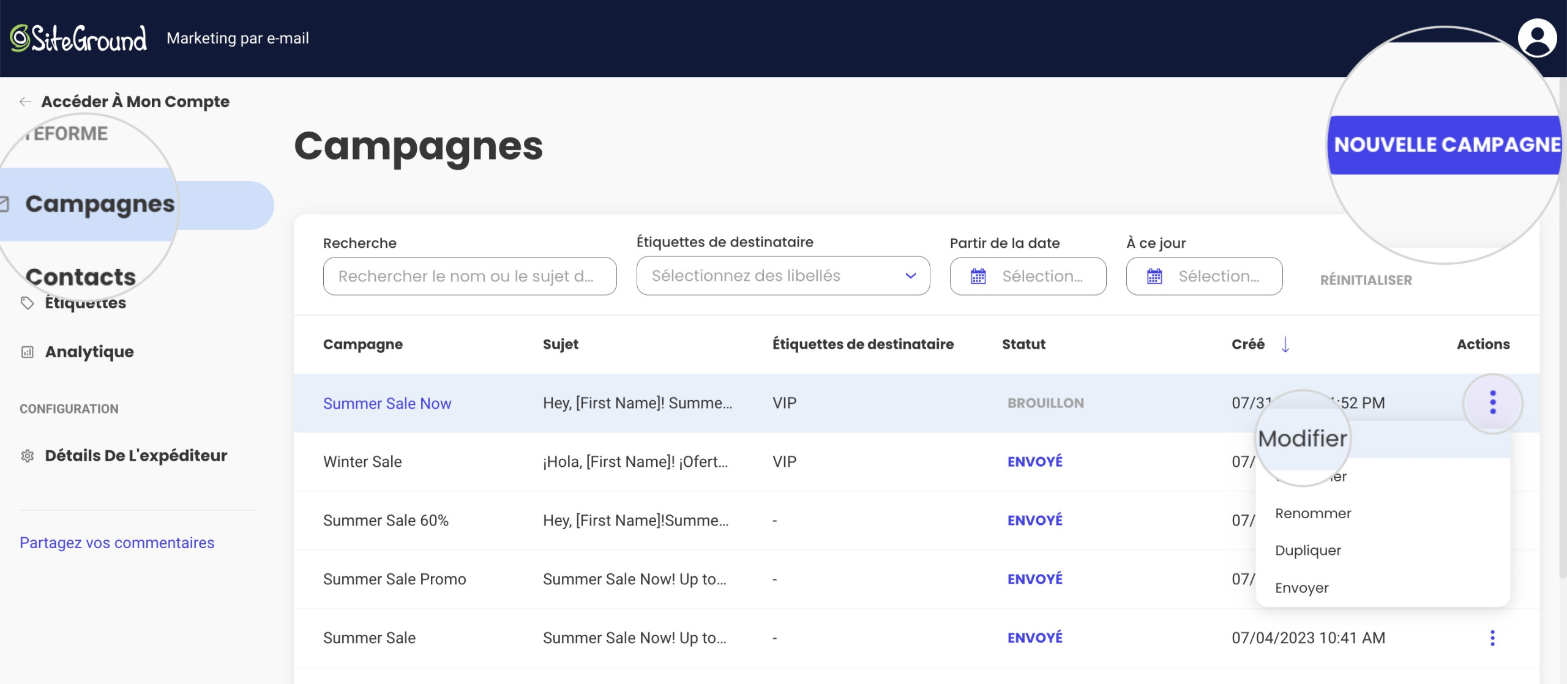The height and width of the screenshot is (684, 1567).
Task: Open three-dot actions menu for Summer Sale row
Action: 1492,638
